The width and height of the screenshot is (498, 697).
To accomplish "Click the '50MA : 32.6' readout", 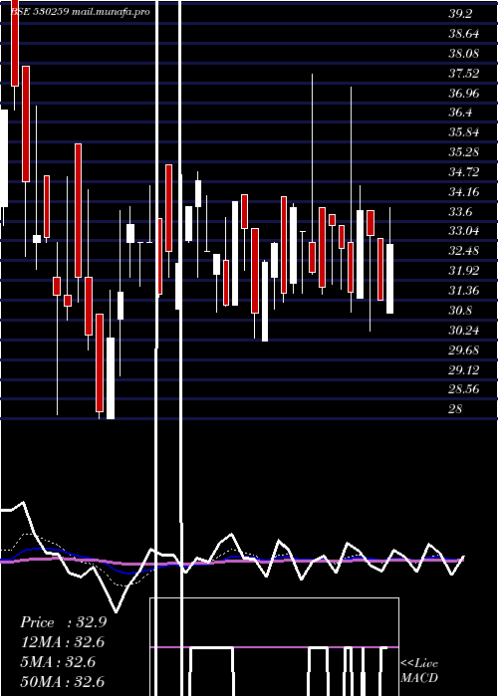I will coord(63,681).
